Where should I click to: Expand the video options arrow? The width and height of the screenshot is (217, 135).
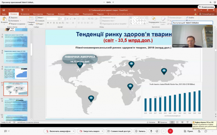click(x=104, y=131)
